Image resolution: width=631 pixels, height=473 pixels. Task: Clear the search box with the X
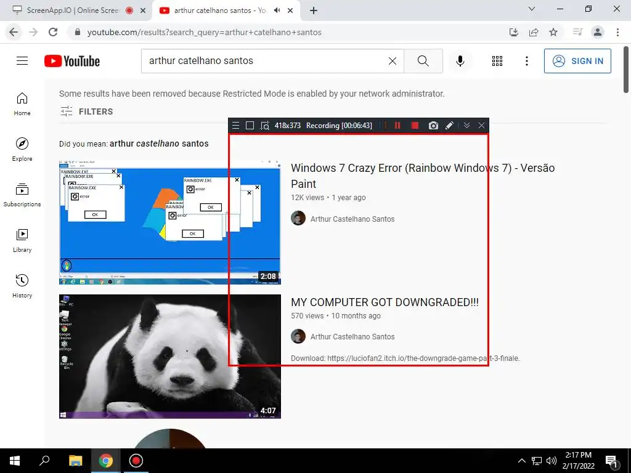(x=393, y=61)
